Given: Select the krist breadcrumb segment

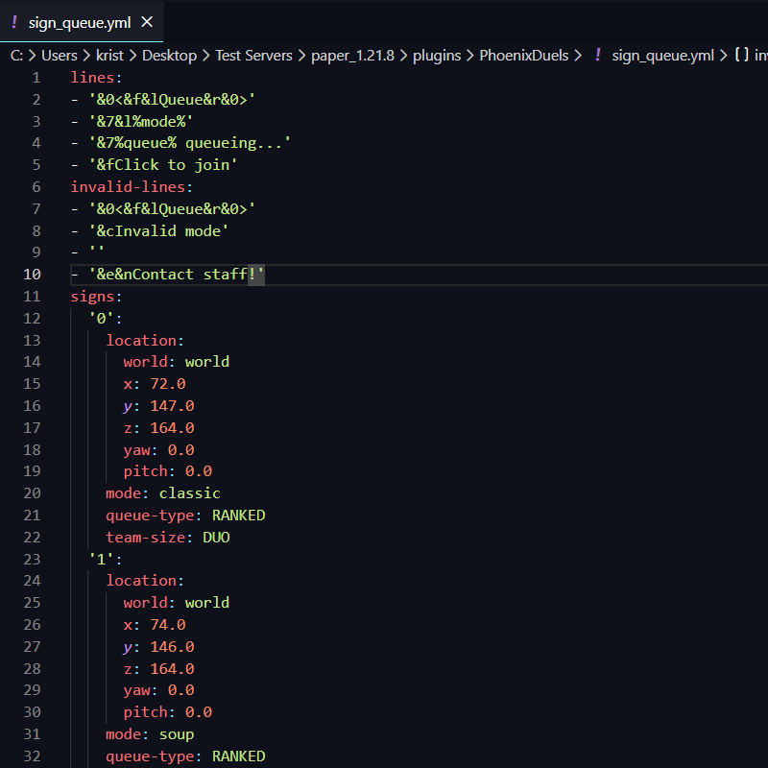Looking at the screenshot, I should pos(110,56).
